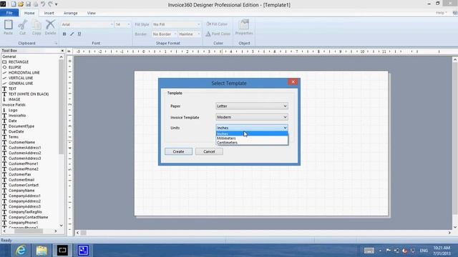Click the Paste clipboard icon
This screenshot has width=458, height=257.
(x=8, y=27)
